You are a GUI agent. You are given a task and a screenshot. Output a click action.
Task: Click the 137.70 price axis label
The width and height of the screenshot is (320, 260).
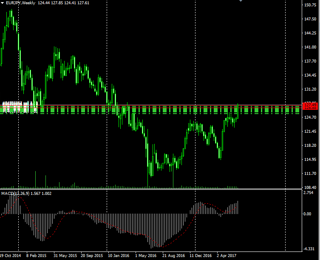pos(310,61)
